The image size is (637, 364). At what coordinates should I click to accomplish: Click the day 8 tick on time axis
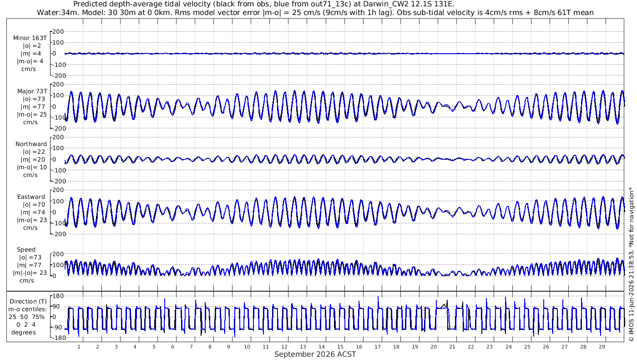(210, 347)
